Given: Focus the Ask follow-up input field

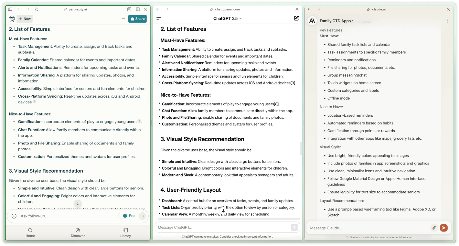Looking at the screenshot, I should [x=68, y=216].
